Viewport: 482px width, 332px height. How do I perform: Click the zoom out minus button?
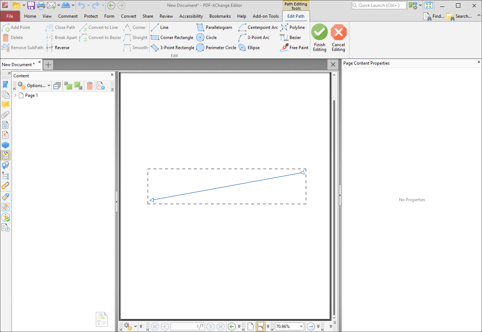tap(311, 327)
